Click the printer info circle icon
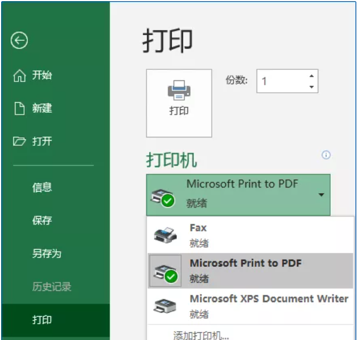This screenshot has height=340, width=358. [326, 155]
